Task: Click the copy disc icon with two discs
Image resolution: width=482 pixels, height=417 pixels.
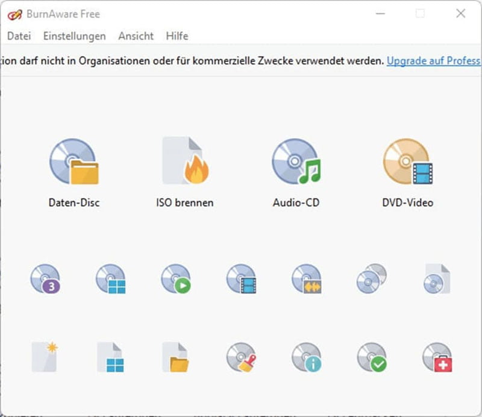Action: 372,278
